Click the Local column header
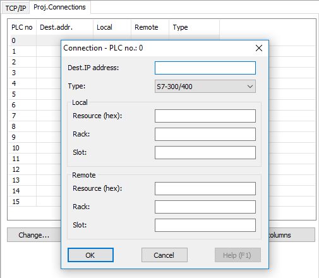 coord(112,27)
